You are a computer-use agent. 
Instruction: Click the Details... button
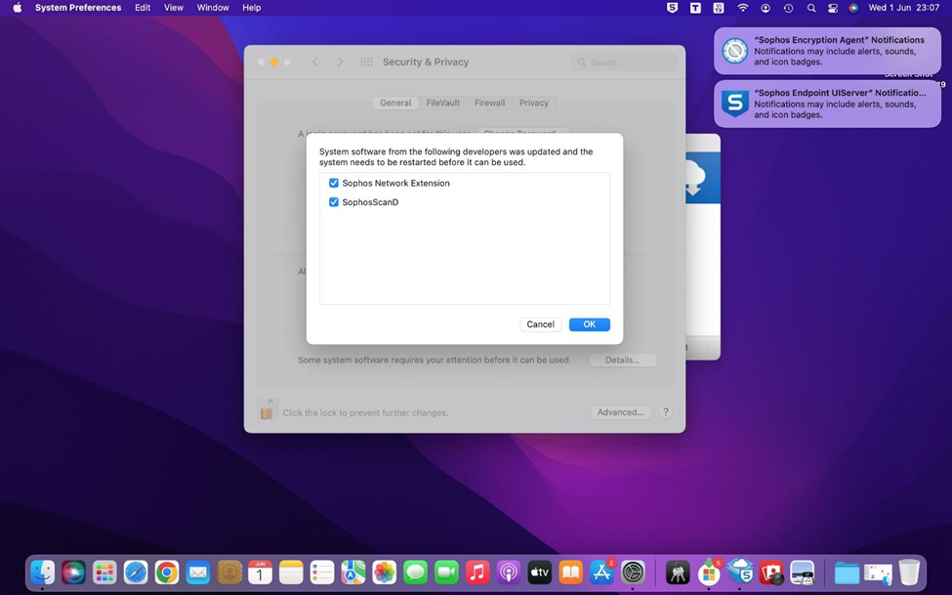[x=622, y=360]
